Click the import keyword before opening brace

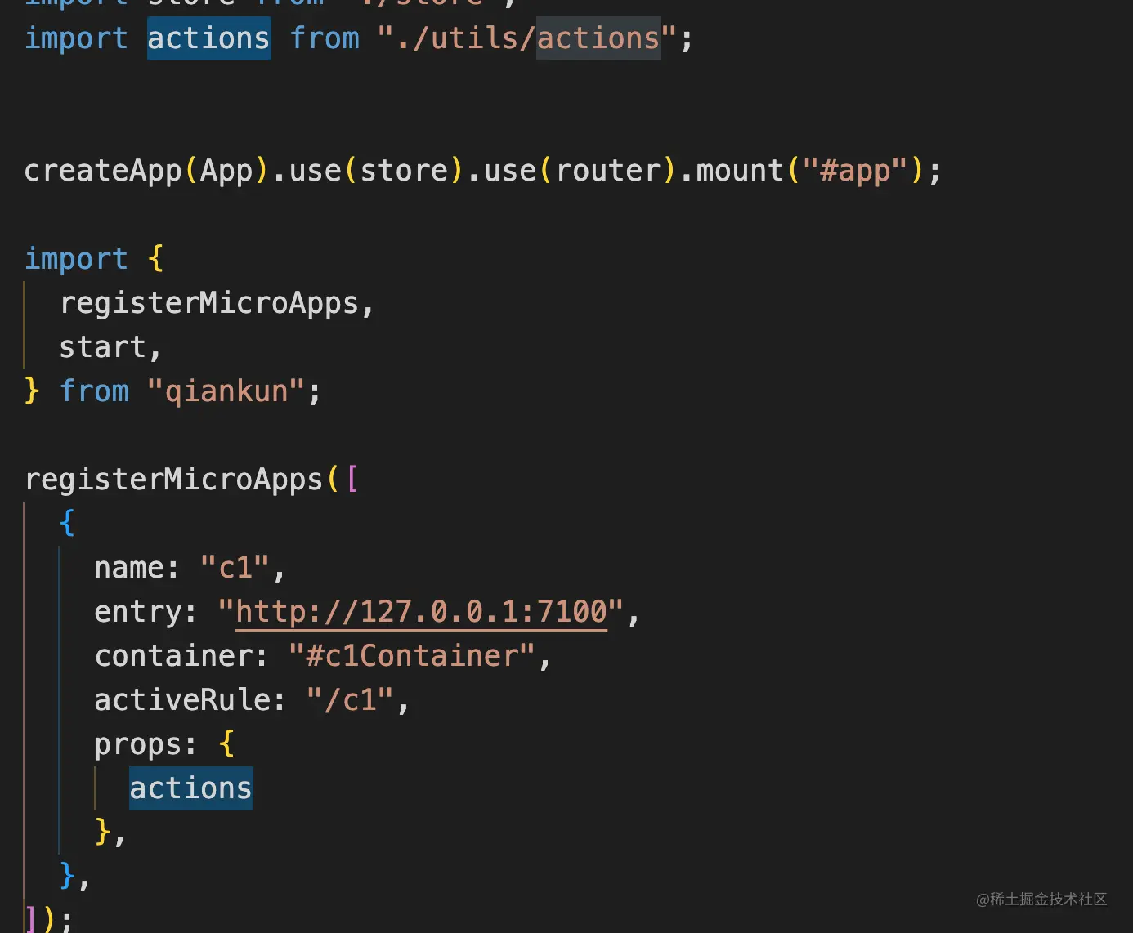click(x=76, y=259)
